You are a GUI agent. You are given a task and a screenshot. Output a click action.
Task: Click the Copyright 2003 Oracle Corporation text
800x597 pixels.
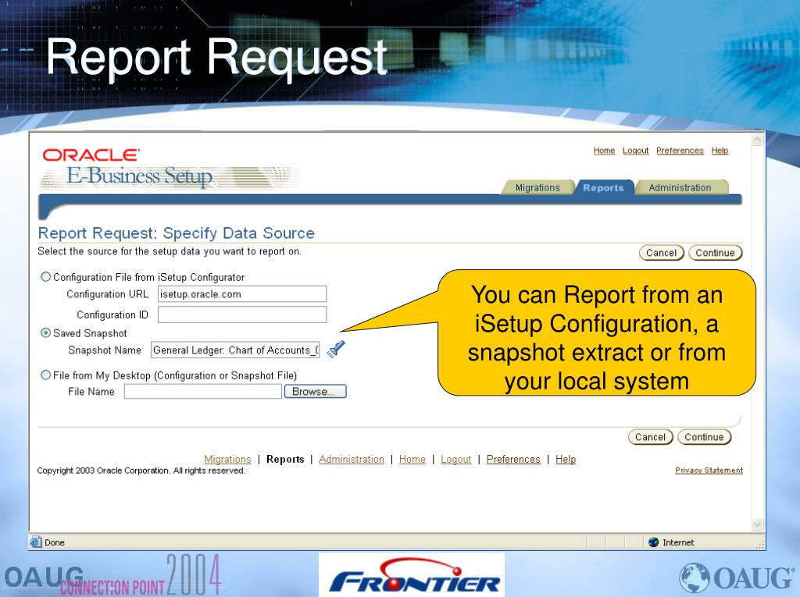click(x=141, y=471)
